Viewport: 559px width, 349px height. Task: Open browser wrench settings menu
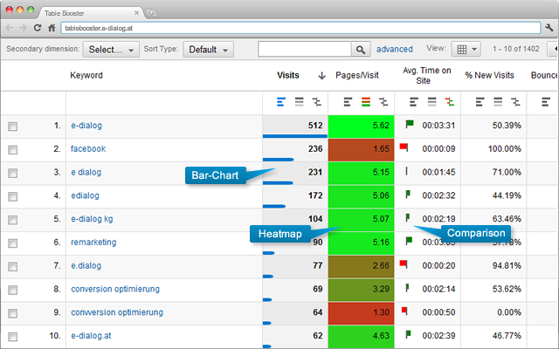click(x=549, y=28)
